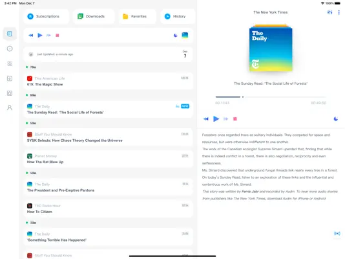Click the 5 Dec date header
Screen dimensions: 345x259
(33, 123)
